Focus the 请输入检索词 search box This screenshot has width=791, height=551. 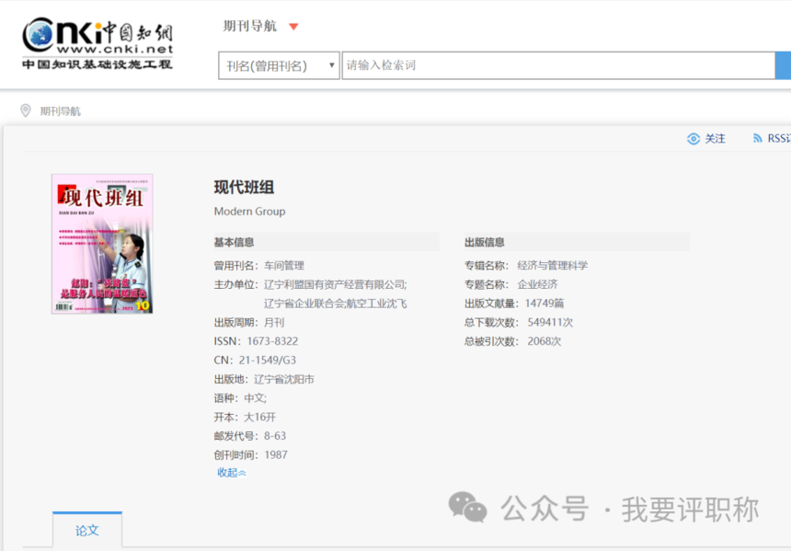pos(558,65)
